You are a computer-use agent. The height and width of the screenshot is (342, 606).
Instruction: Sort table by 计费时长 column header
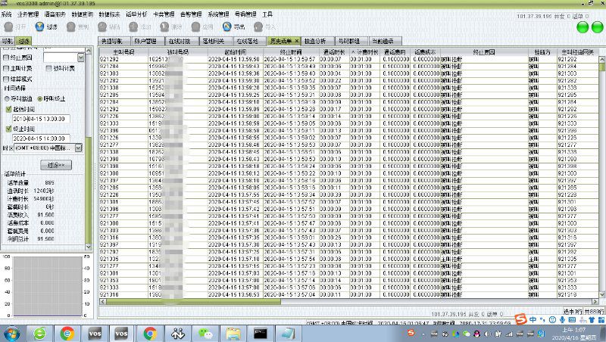[365, 51]
